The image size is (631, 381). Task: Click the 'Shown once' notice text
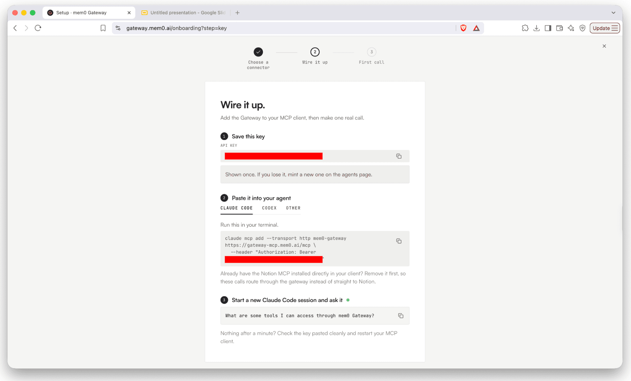pos(299,175)
